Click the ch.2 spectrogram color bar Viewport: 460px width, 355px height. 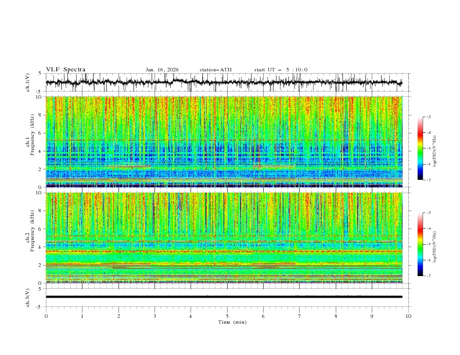(x=421, y=244)
